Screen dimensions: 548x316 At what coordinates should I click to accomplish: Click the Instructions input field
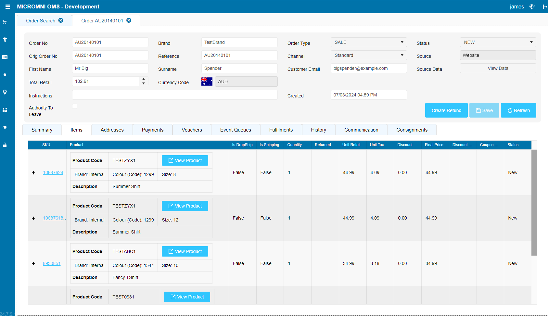click(175, 95)
